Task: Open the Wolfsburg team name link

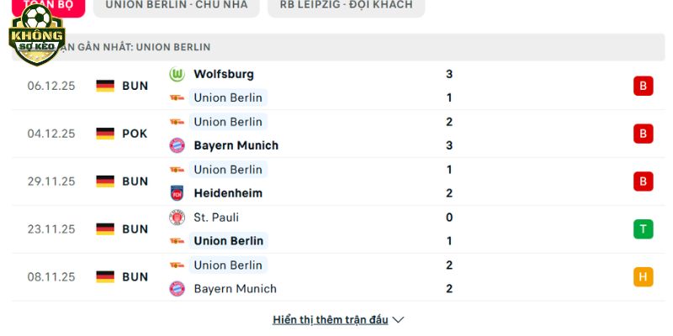Action: [x=223, y=74]
